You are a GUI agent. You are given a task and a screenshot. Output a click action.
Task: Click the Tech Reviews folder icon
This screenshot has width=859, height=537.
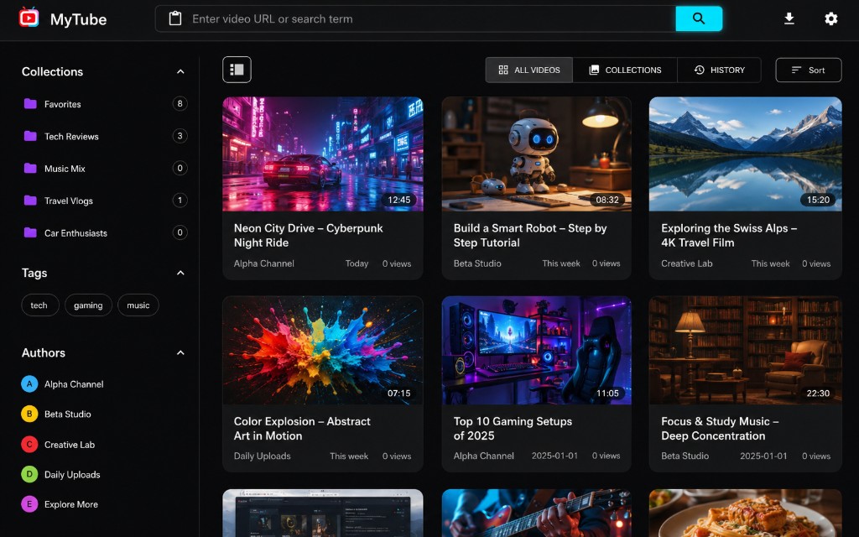(31, 136)
